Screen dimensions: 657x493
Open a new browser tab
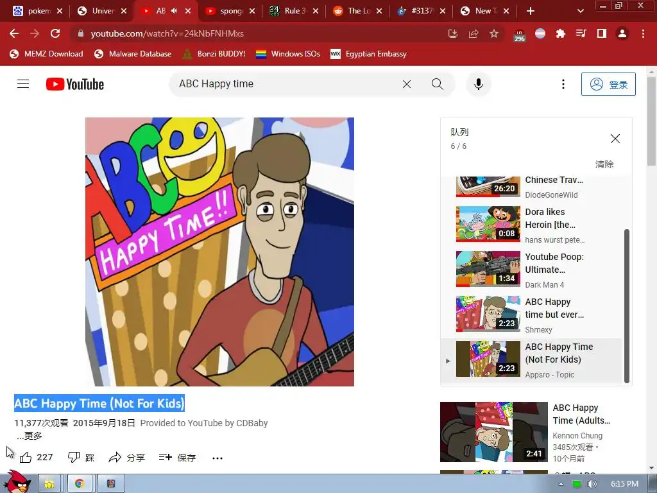tap(531, 11)
